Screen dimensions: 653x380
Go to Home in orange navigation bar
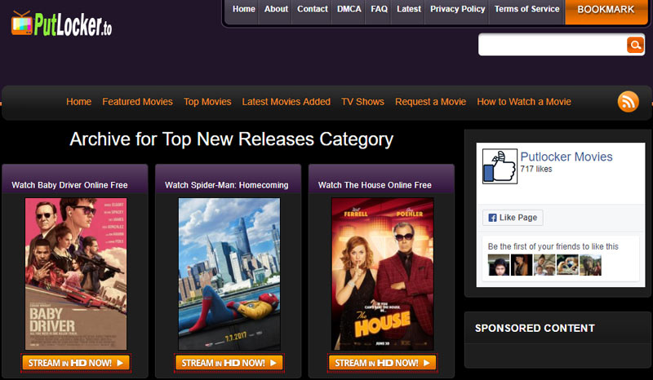coord(78,102)
